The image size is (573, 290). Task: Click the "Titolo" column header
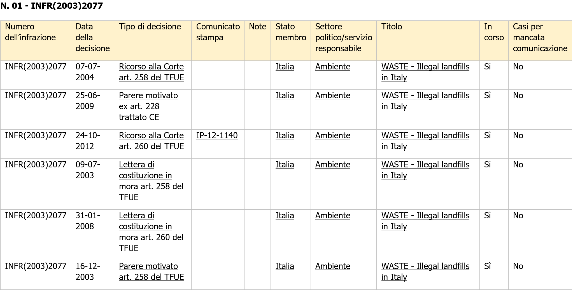[x=392, y=27]
